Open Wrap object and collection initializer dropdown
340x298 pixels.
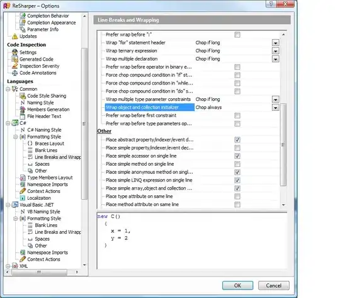[275, 108]
